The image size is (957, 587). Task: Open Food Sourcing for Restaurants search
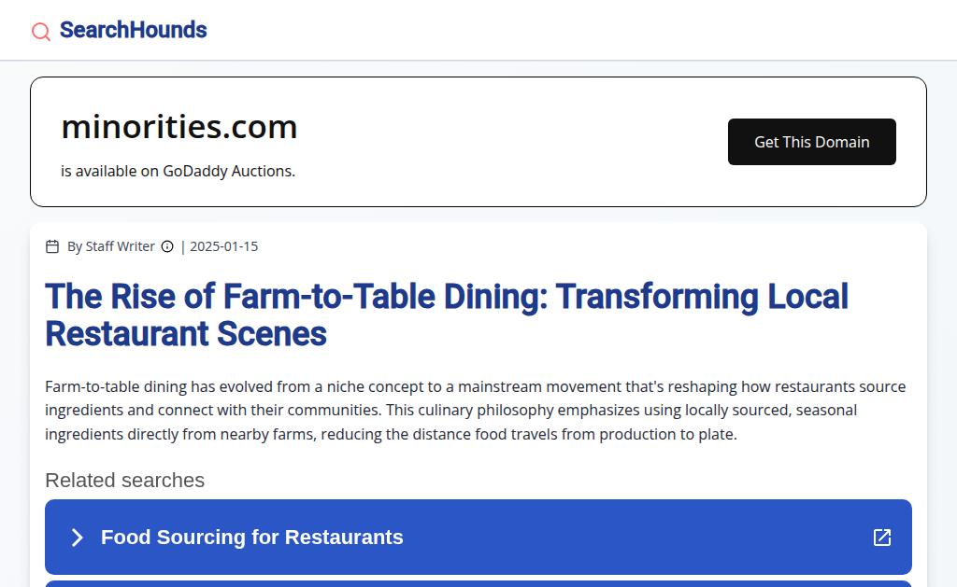(252, 538)
